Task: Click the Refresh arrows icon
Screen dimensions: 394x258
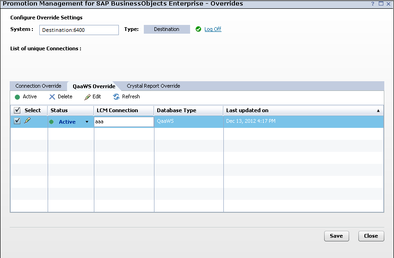Action: 116,97
